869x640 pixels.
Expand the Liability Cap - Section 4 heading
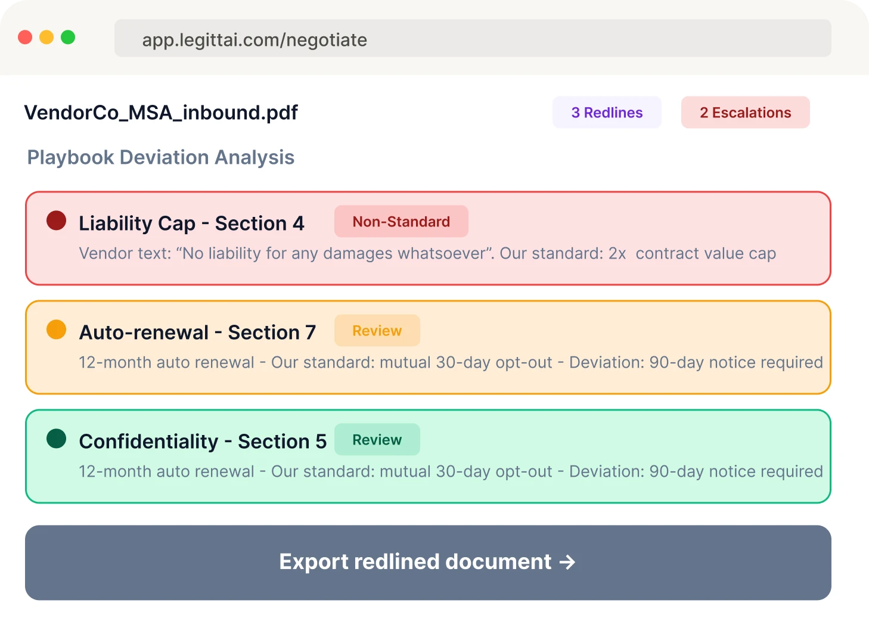click(191, 223)
